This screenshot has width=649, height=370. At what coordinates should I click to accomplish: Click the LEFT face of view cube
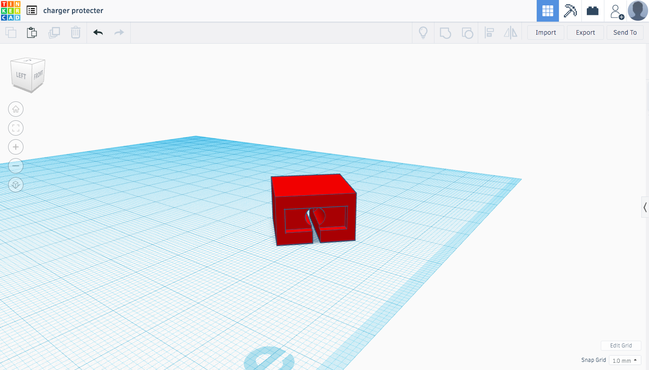click(x=21, y=75)
